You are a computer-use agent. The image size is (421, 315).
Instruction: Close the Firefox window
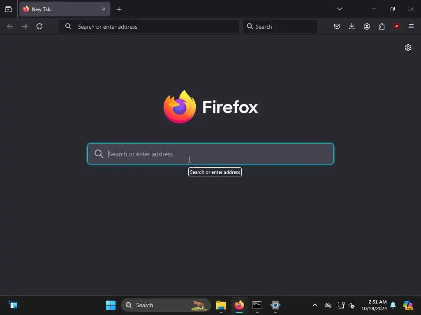[x=411, y=9]
